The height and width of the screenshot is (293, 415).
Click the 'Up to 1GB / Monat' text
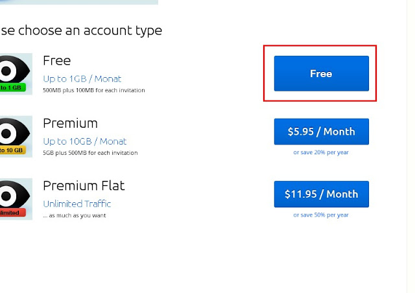click(x=82, y=79)
